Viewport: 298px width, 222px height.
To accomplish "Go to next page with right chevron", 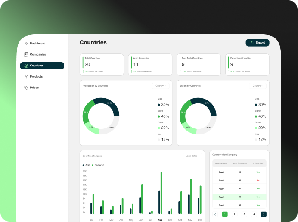I will 264,214.
